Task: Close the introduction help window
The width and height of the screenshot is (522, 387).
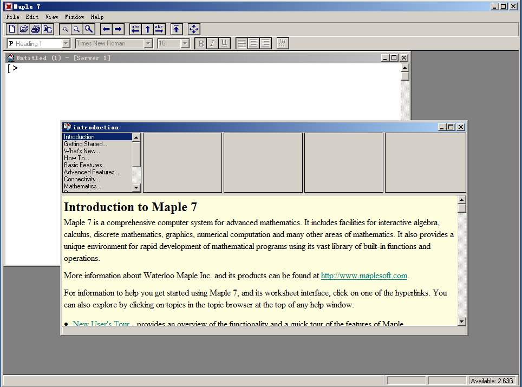Action: tap(461, 127)
